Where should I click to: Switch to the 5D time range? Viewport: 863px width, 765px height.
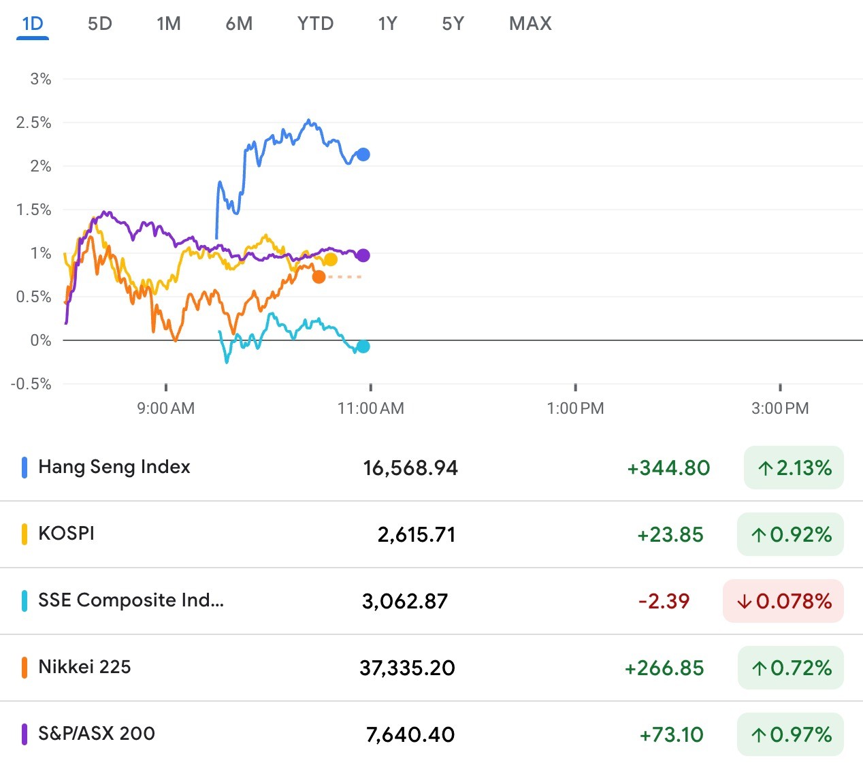coord(100,24)
